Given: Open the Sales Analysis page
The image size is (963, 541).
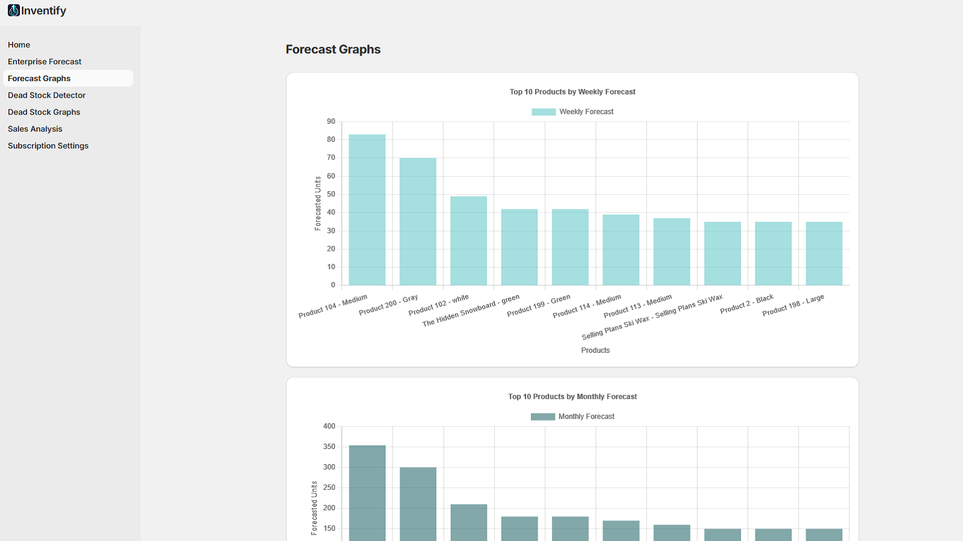Looking at the screenshot, I should pyautogui.click(x=35, y=129).
